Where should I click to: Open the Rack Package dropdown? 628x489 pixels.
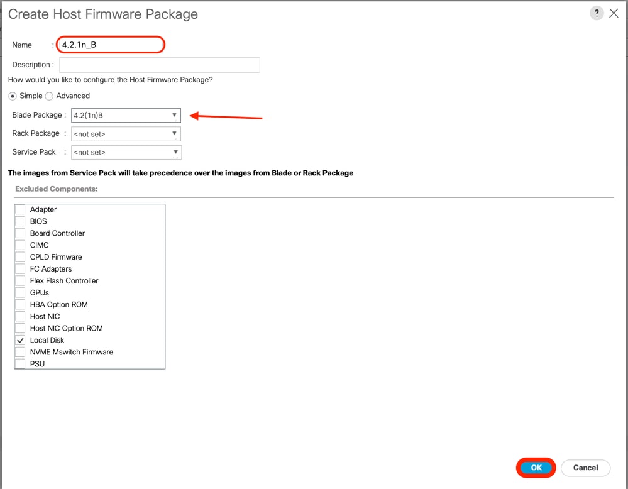click(126, 134)
